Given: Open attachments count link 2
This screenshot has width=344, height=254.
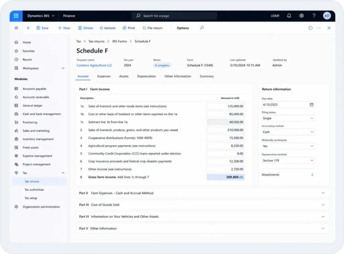Looking at the screenshot, I should click(x=312, y=175).
